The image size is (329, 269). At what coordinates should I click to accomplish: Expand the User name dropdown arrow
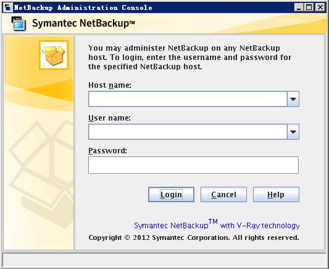click(x=293, y=132)
